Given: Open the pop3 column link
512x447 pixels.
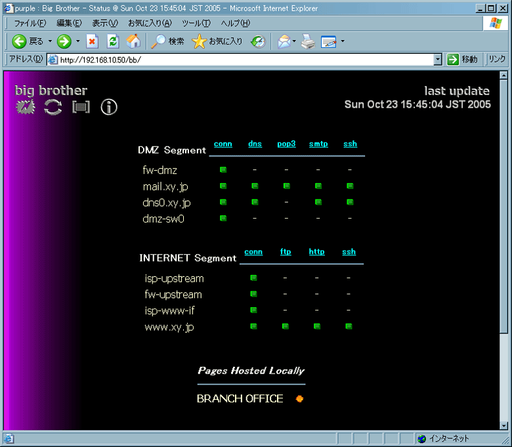Looking at the screenshot, I should click(x=286, y=144).
